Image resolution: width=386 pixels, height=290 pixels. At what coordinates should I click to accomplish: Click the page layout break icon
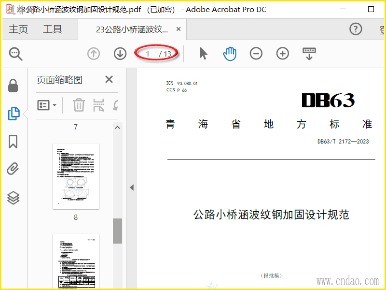(98, 105)
